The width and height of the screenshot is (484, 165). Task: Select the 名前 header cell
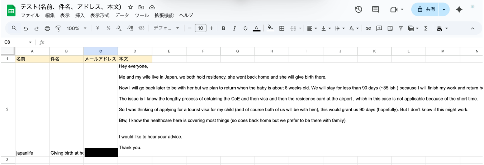click(x=32, y=59)
